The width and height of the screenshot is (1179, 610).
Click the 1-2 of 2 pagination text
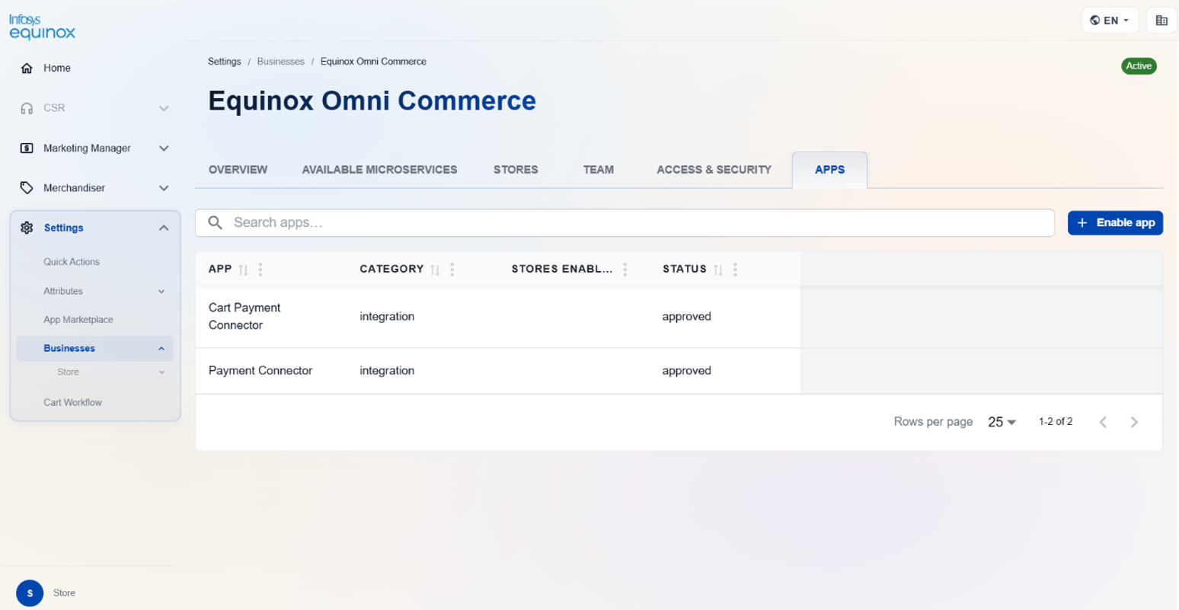(x=1056, y=421)
